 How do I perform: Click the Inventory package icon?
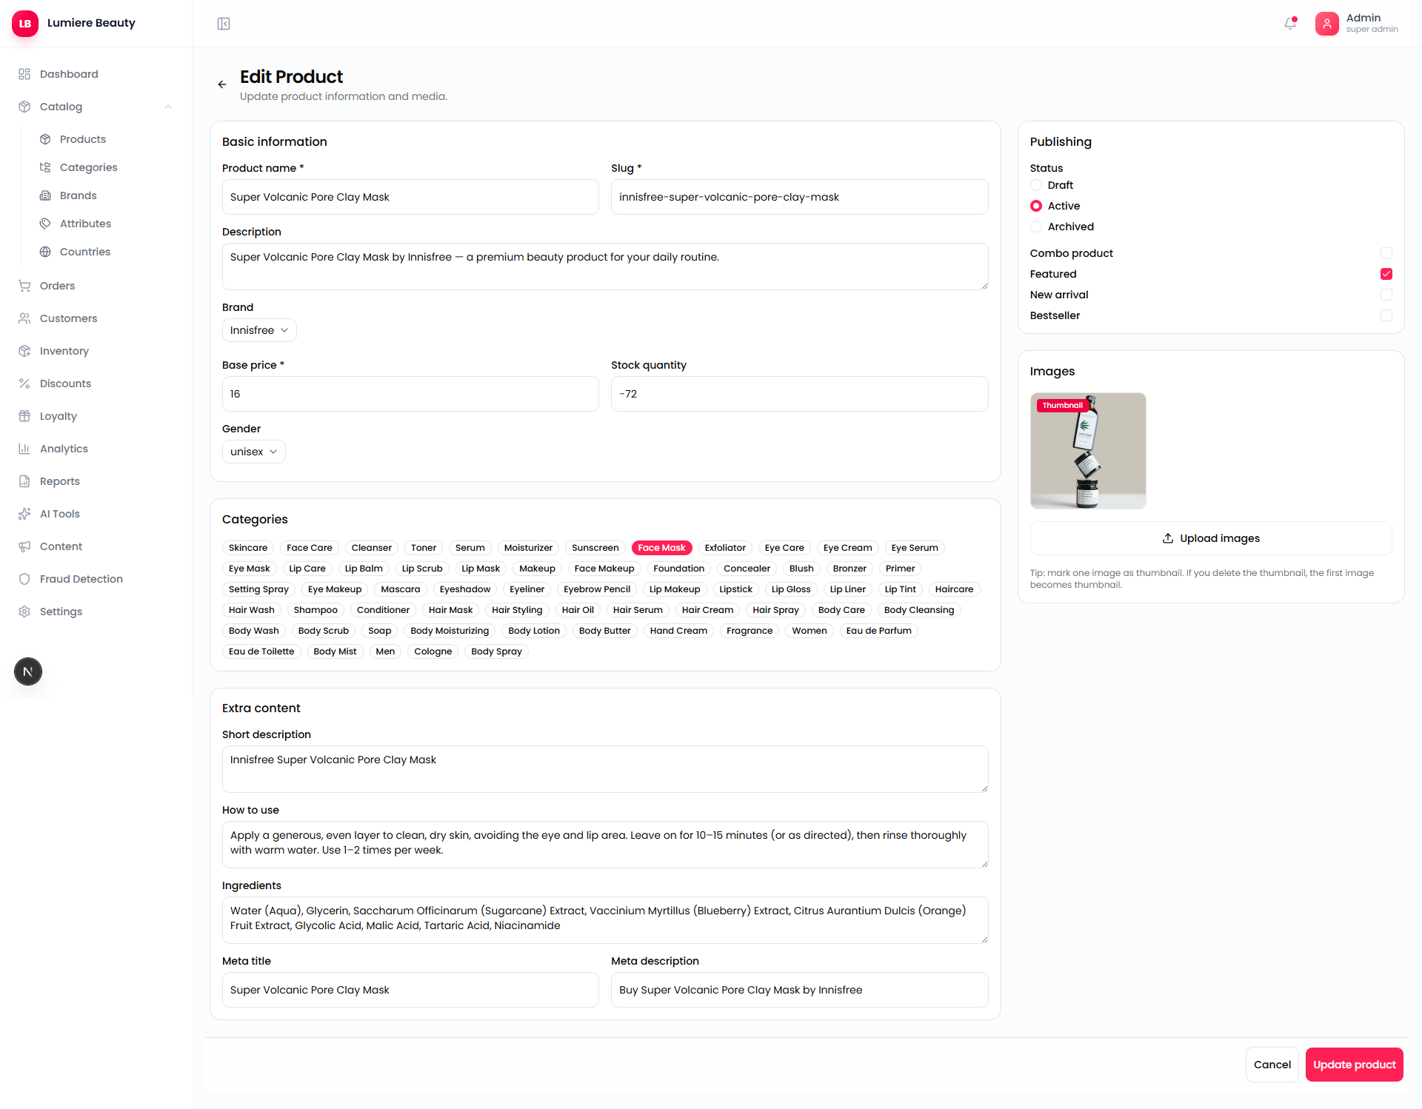[x=24, y=351]
